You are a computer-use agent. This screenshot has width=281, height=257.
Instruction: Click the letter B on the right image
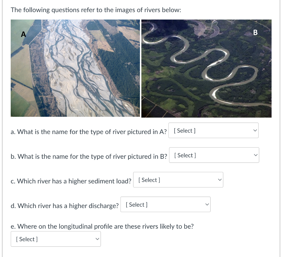[x=255, y=32]
